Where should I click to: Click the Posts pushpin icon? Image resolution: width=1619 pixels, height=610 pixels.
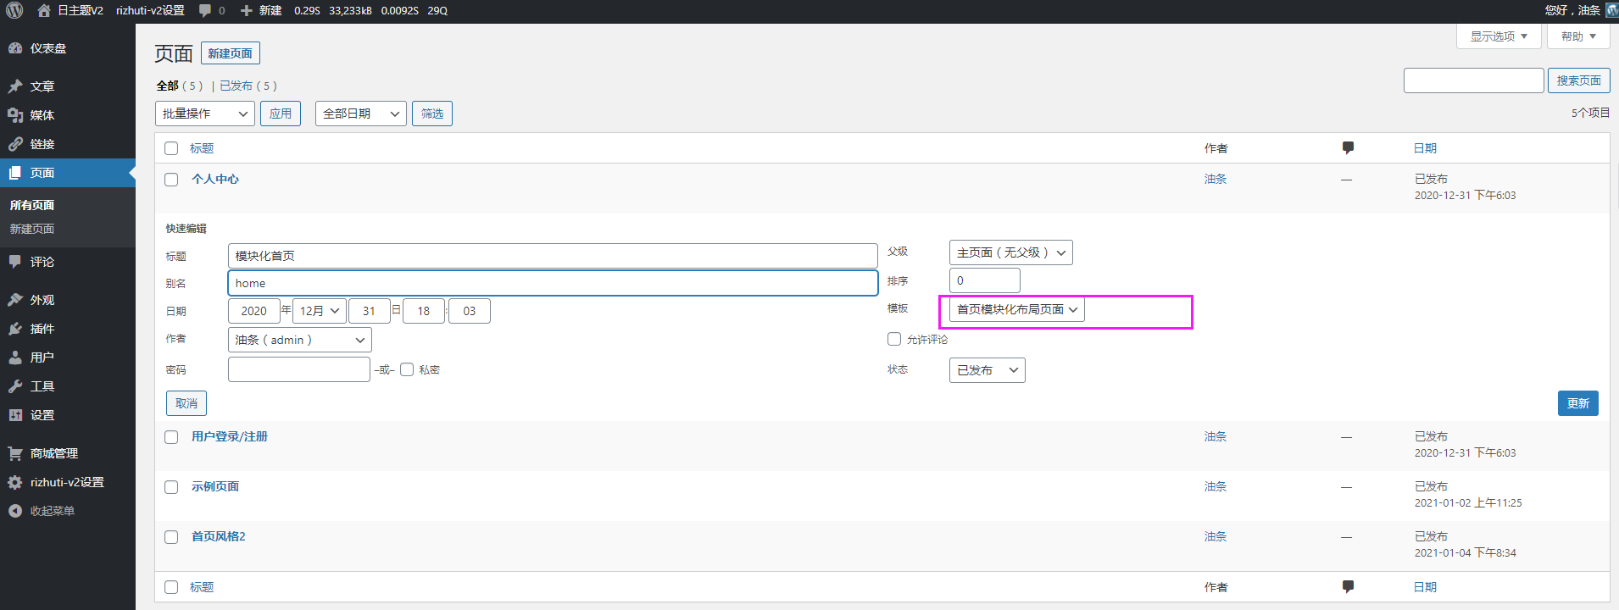[x=15, y=86]
